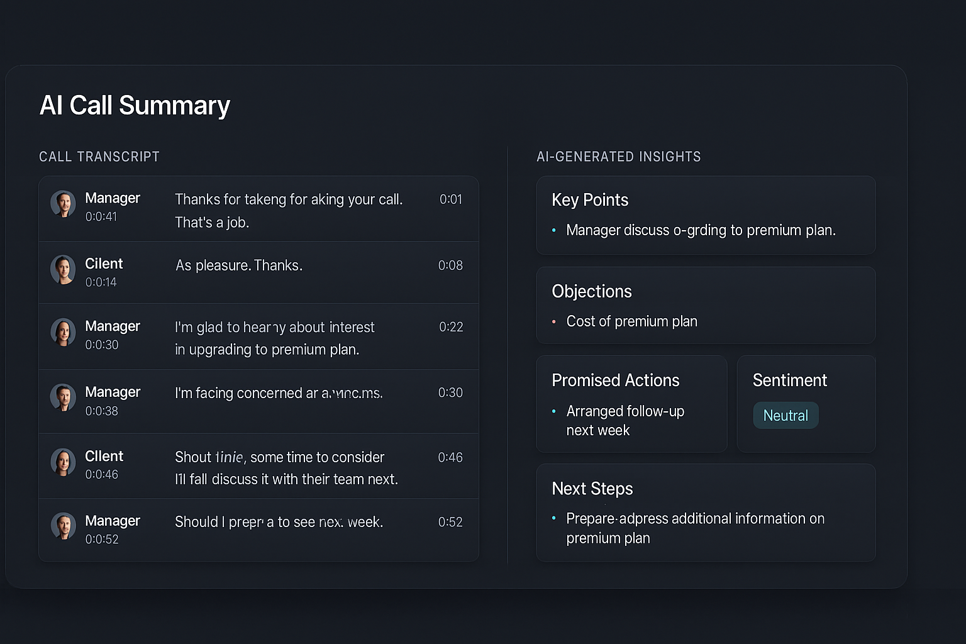Jump to the 0:08 transcript timestamp

click(x=450, y=265)
